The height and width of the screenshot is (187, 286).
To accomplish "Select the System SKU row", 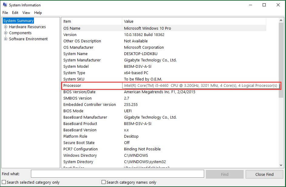I will tap(164, 79).
